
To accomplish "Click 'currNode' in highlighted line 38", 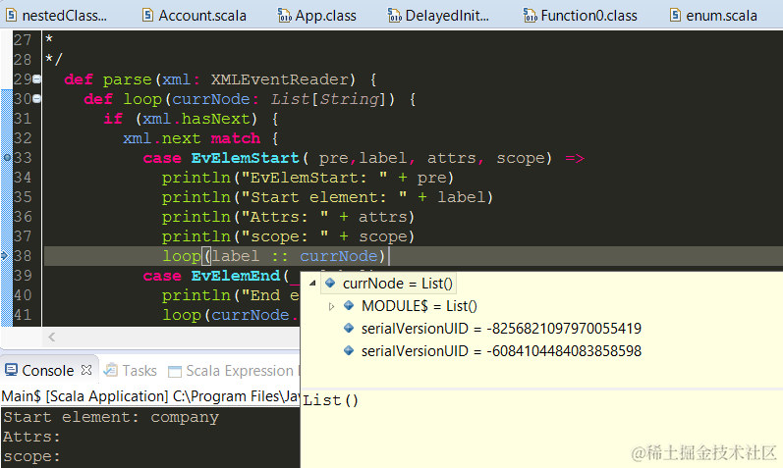I will pyautogui.click(x=339, y=256).
